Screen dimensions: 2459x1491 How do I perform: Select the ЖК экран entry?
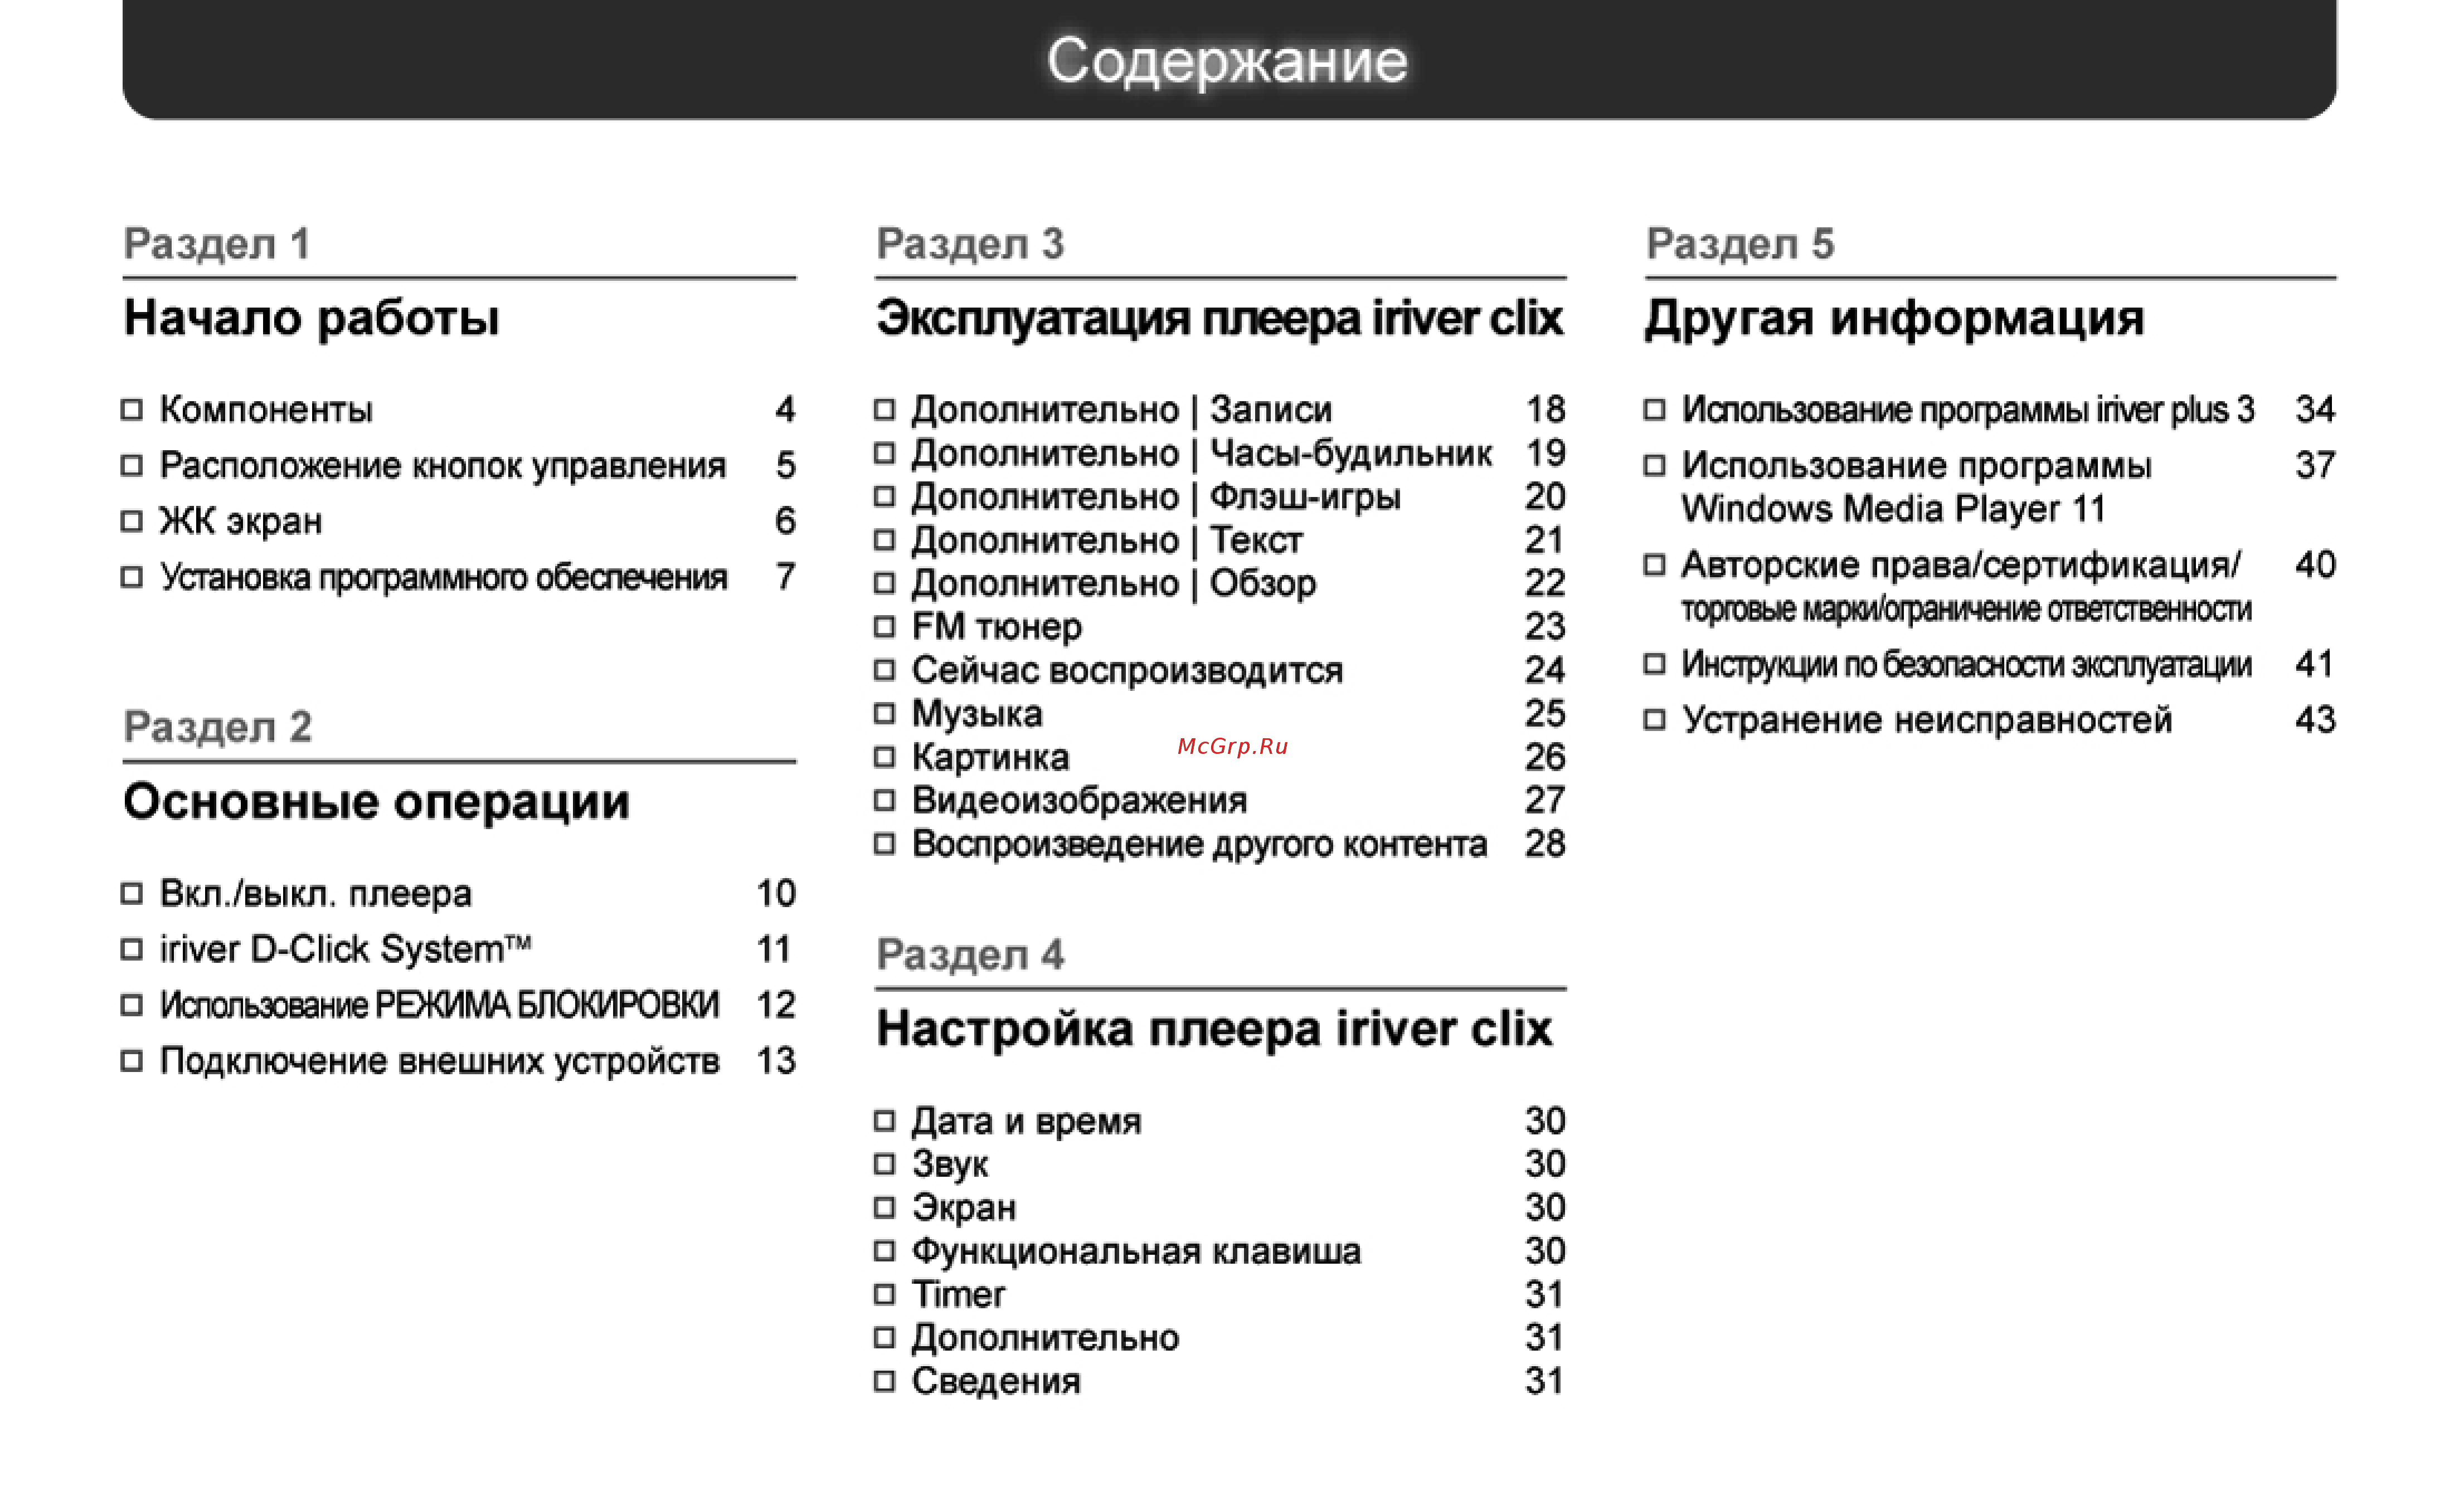click(241, 521)
